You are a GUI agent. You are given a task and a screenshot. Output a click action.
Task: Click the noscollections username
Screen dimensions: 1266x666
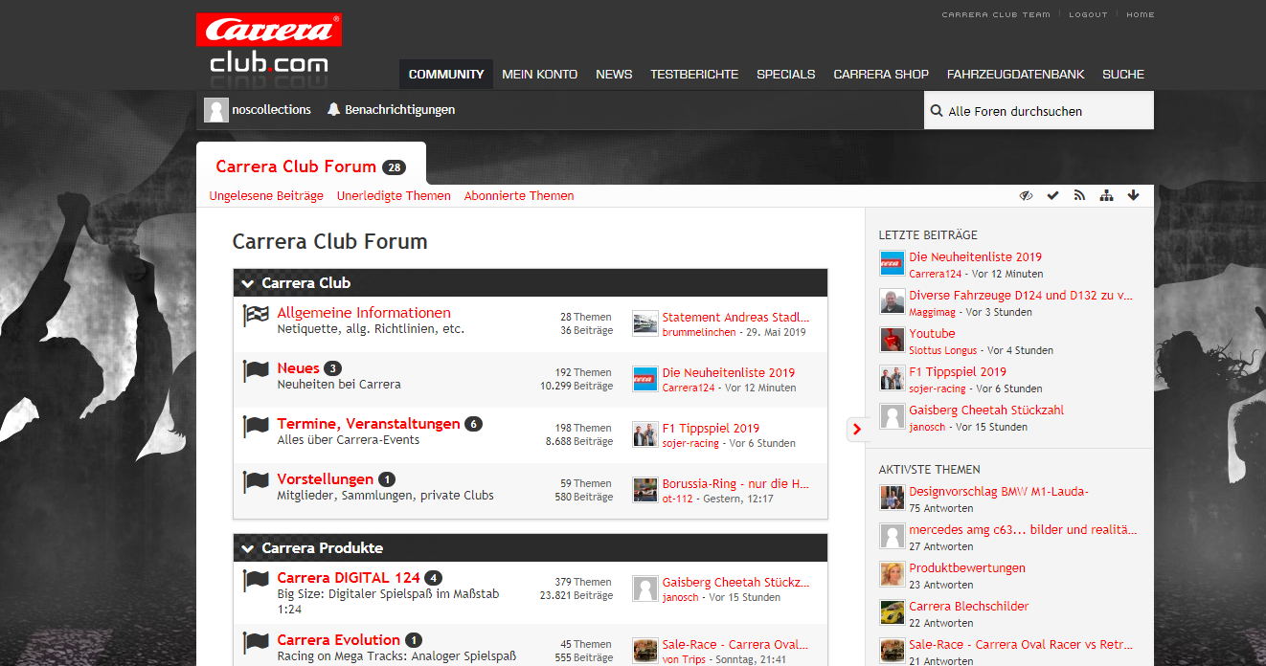(x=271, y=109)
